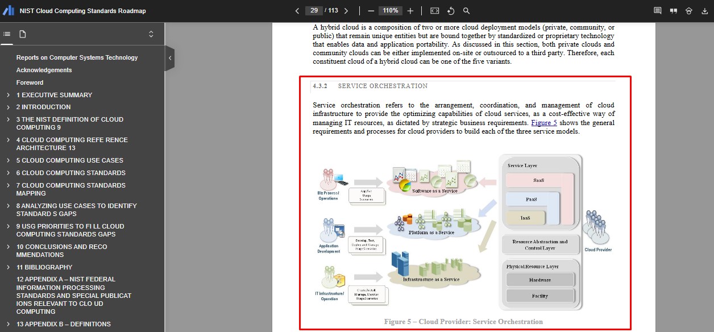Viewport: 714px width, 332px height.
Task: Click the Figure 5 caption text
Action: (x=463, y=322)
